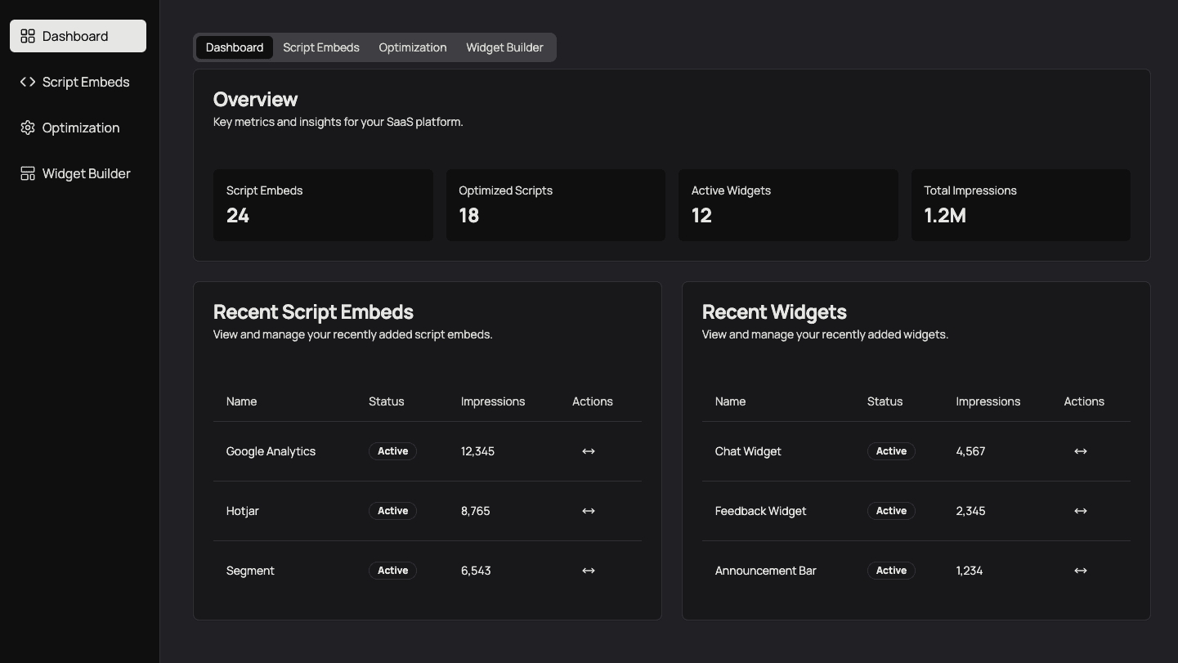Click the Overview heading

tap(255, 99)
